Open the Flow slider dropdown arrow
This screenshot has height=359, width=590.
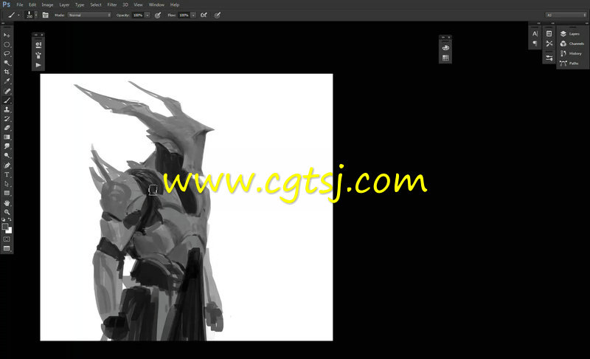pos(193,15)
